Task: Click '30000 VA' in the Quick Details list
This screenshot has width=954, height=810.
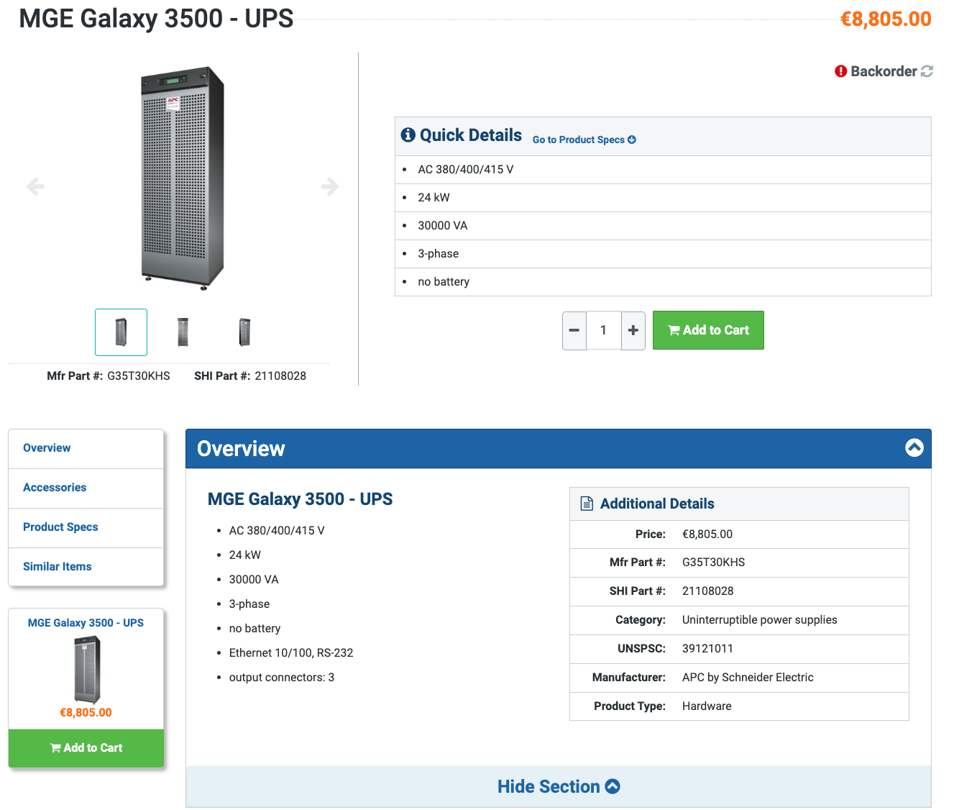Action: [443, 226]
